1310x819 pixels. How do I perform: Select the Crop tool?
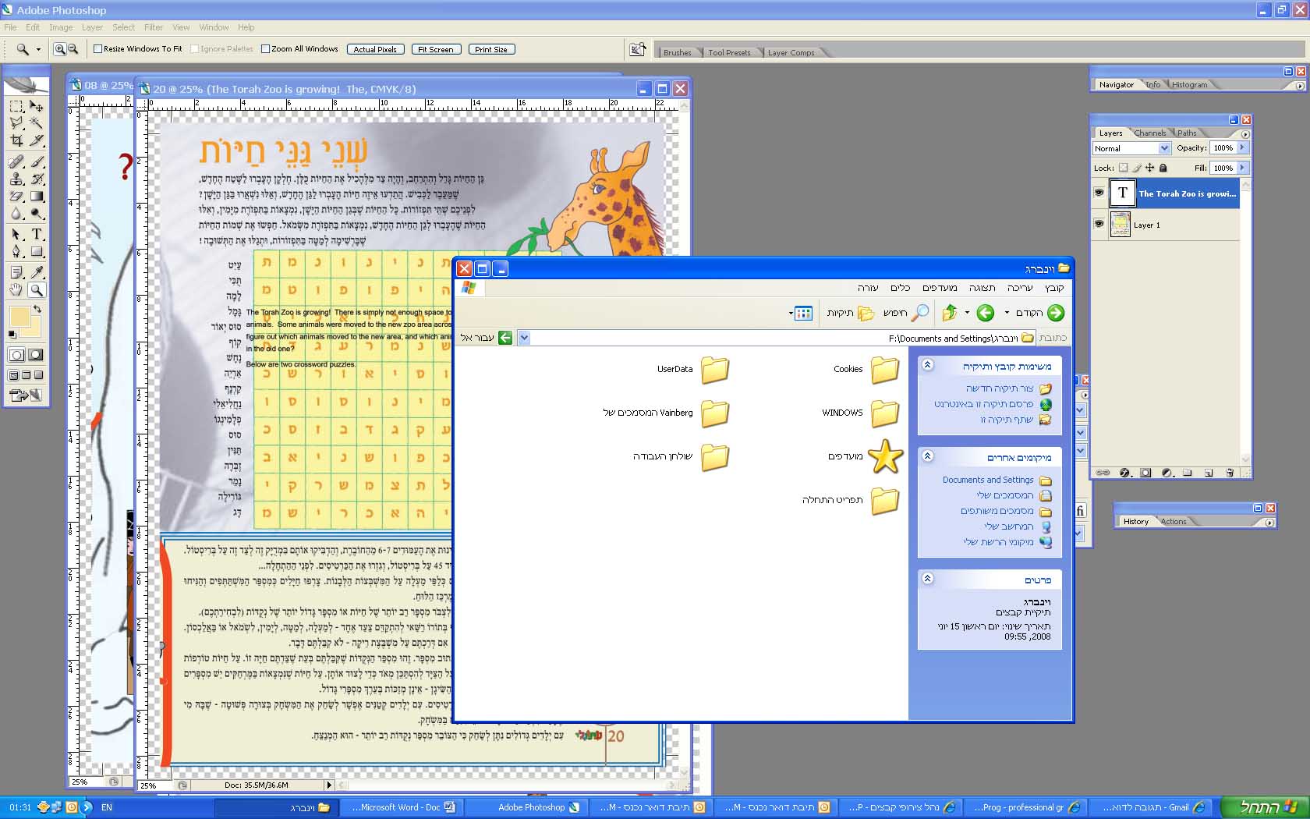point(16,141)
